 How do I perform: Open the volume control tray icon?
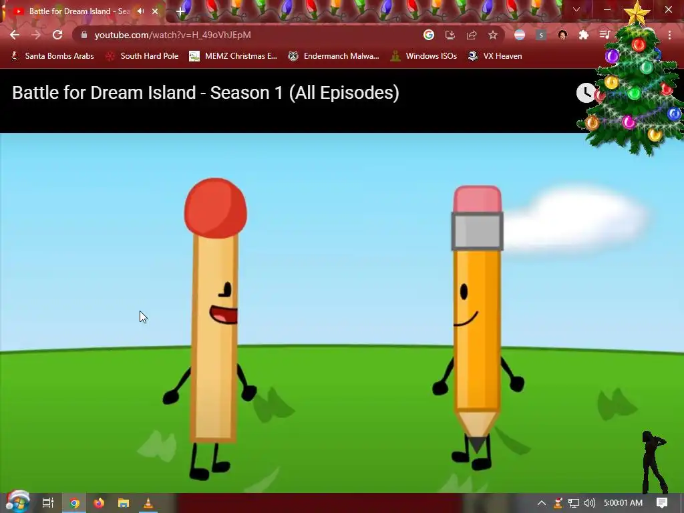point(590,503)
